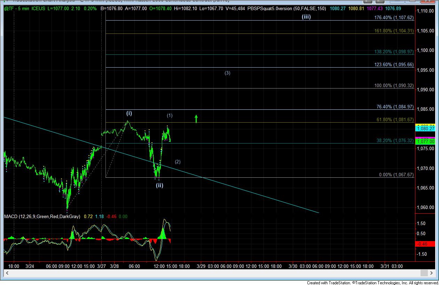The width and height of the screenshot is (439, 285).
Task: Click the cyan 1,080.27 price marker
Action: point(425,129)
